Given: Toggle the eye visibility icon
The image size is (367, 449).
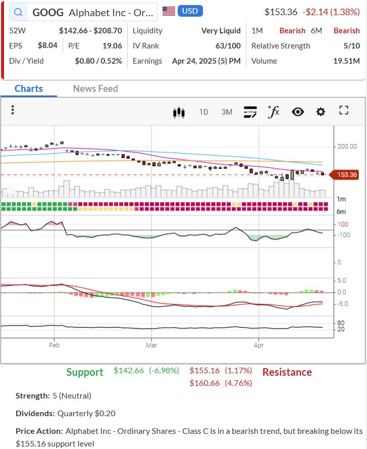Looking at the screenshot, I should tap(298, 112).
